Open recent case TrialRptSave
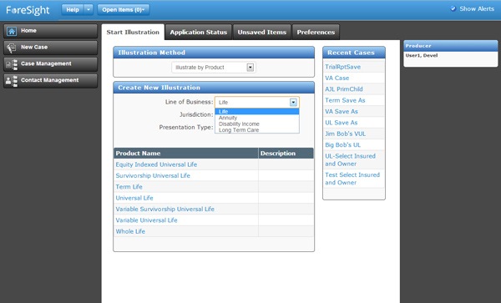Viewport: 501px width, 303px height. [343, 67]
